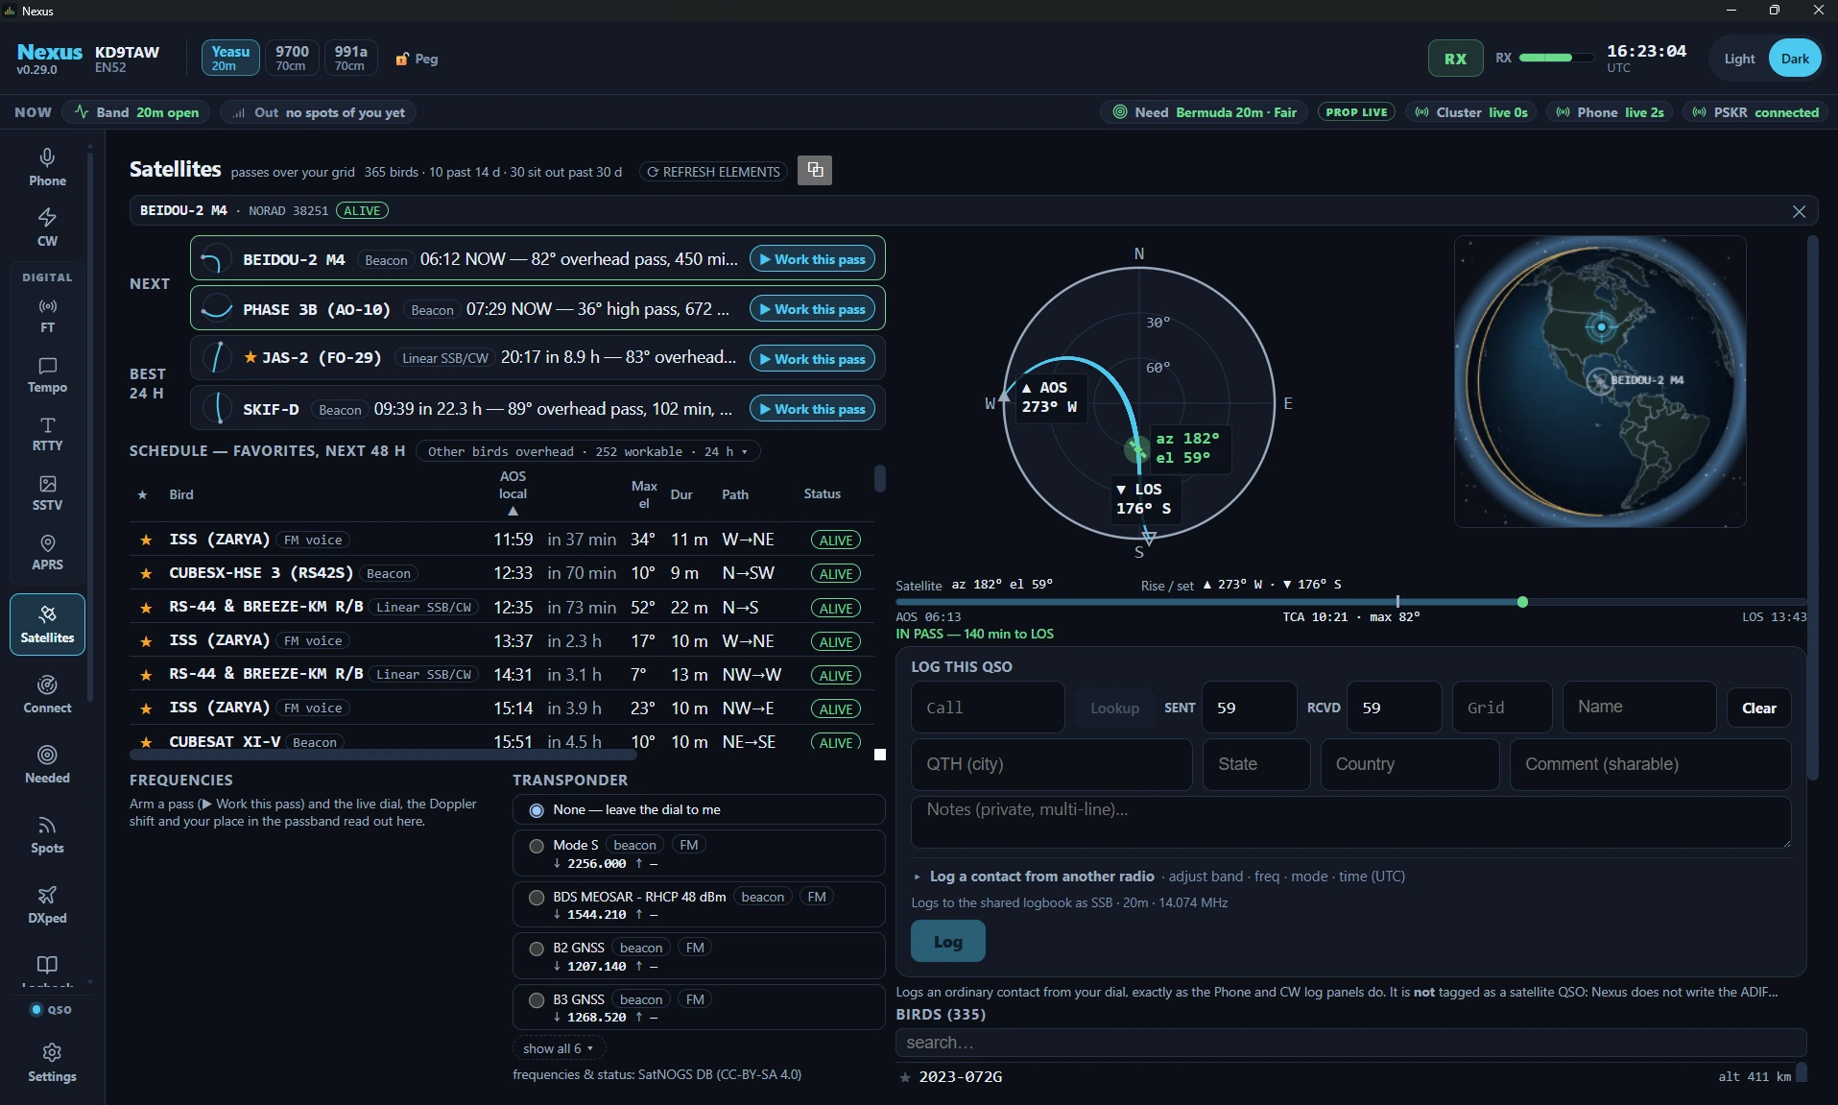1838x1105 pixels.
Task: Select the 9700 70cm radio tab
Action: click(x=292, y=58)
